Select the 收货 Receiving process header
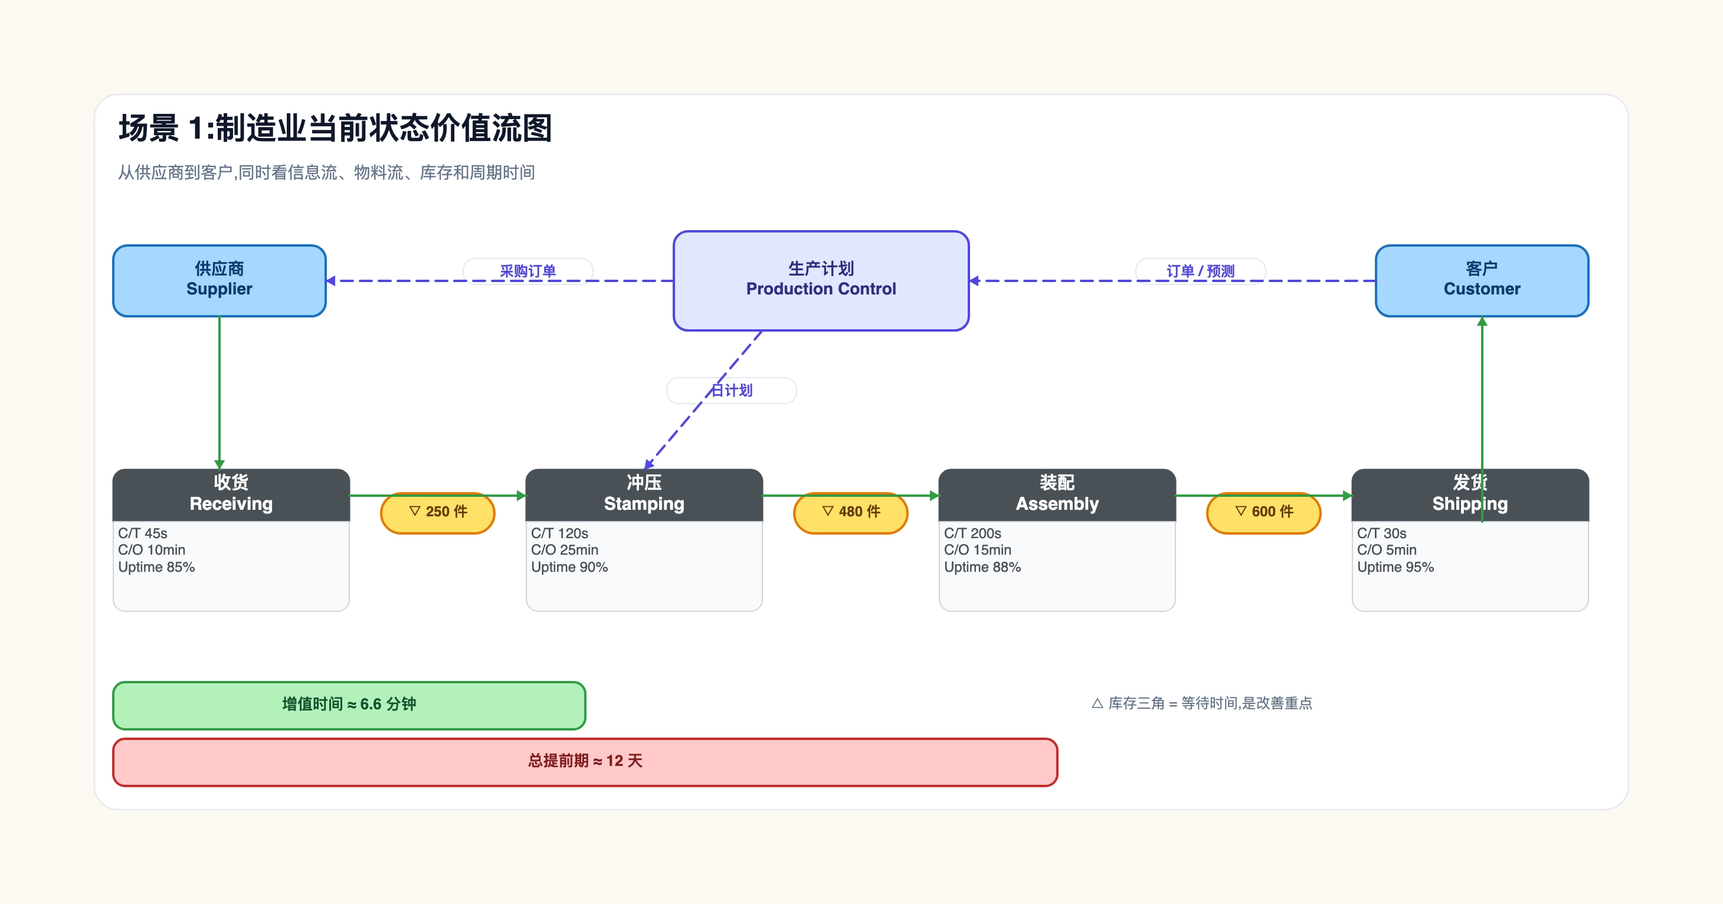The width and height of the screenshot is (1723, 904). pos(231,494)
